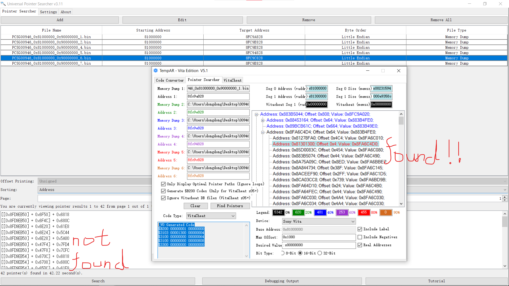Click the Target Address column header

point(254,30)
